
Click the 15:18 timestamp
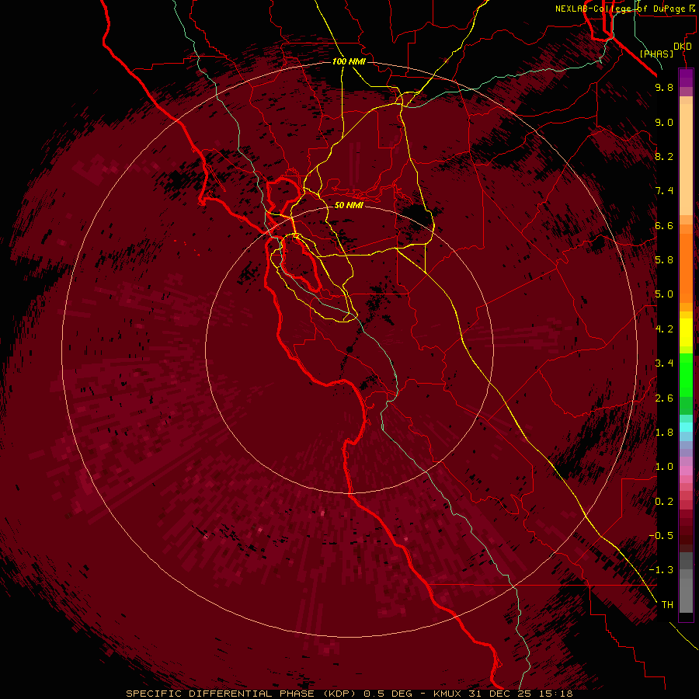tap(555, 694)
